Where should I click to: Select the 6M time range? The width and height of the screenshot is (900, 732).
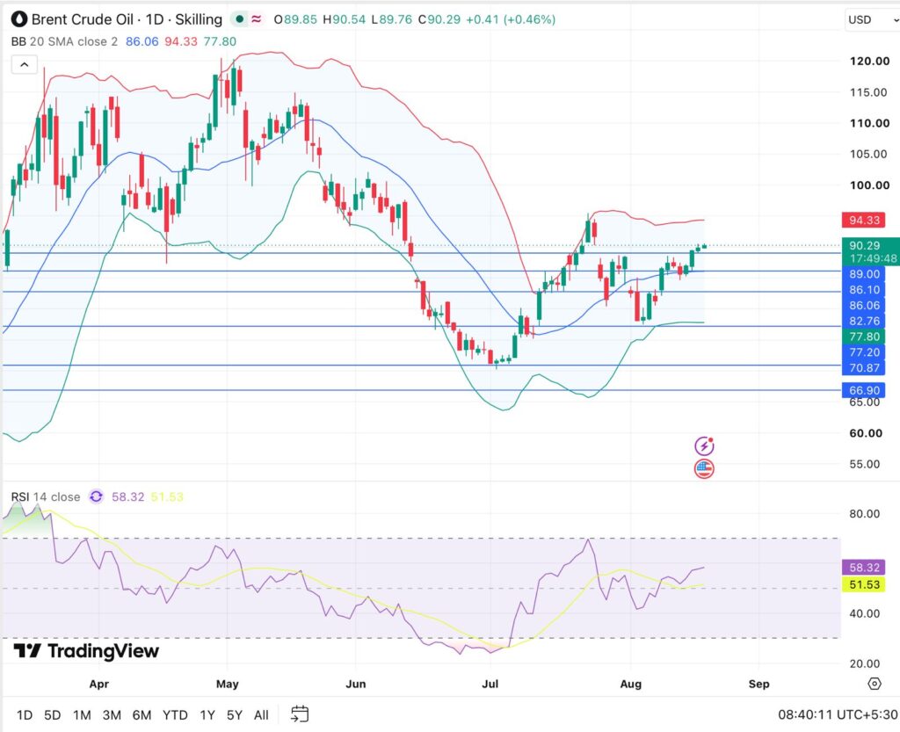pos(142,714)
